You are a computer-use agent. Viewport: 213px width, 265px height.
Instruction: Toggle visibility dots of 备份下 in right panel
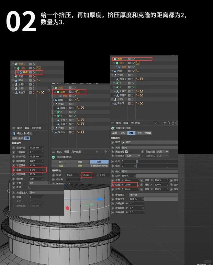pos(132,103)
